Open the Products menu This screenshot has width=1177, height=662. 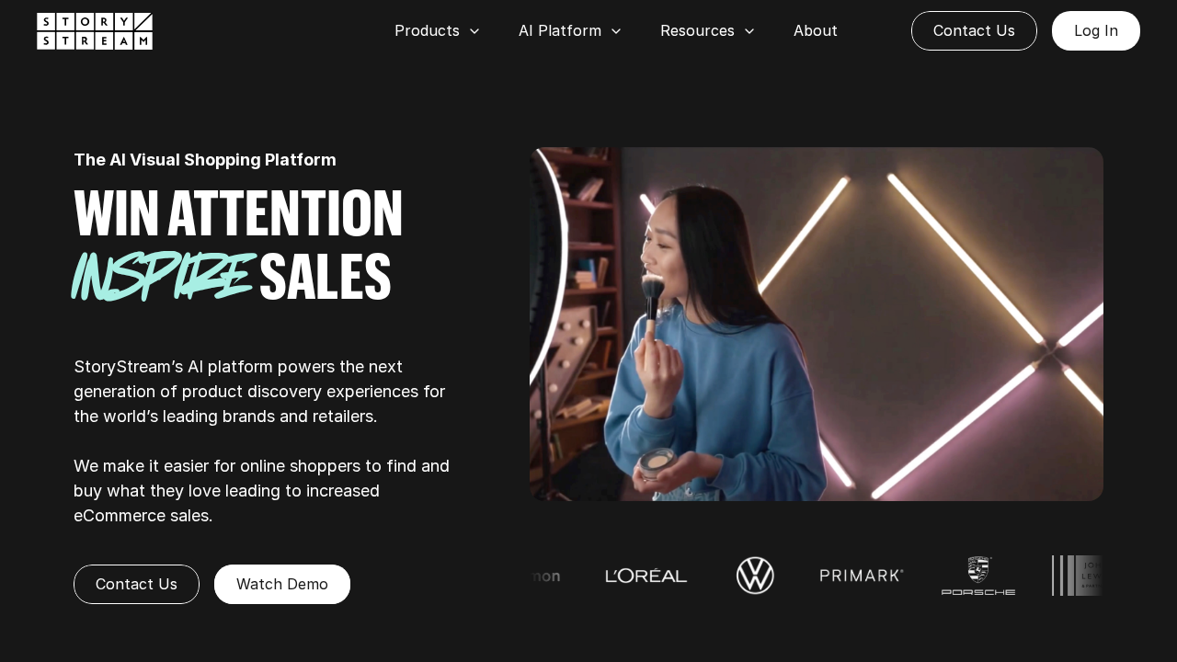tap(437, 30)
